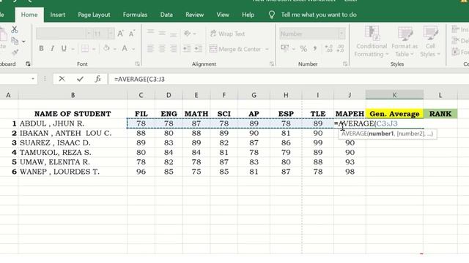Image resolution: width=469 pixels, height=263 pixels.
Task: Click the Decrease Decimal icon
Action: 340,48
